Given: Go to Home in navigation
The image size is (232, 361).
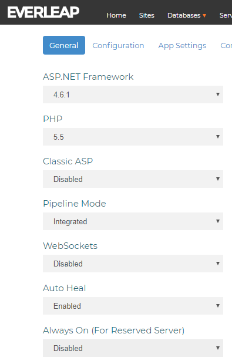Looking at the screenshot, I should pos(116,15).
